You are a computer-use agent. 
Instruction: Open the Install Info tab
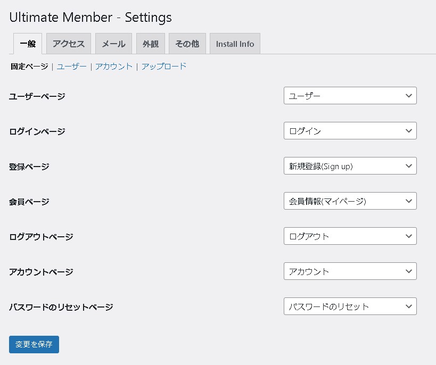point(235,44)
